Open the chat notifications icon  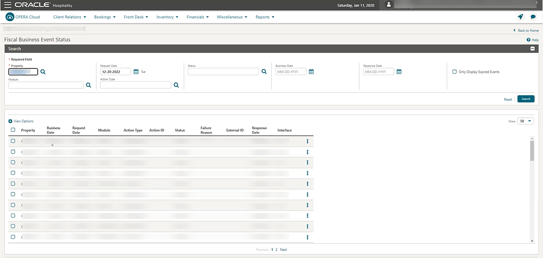point(533,17)
